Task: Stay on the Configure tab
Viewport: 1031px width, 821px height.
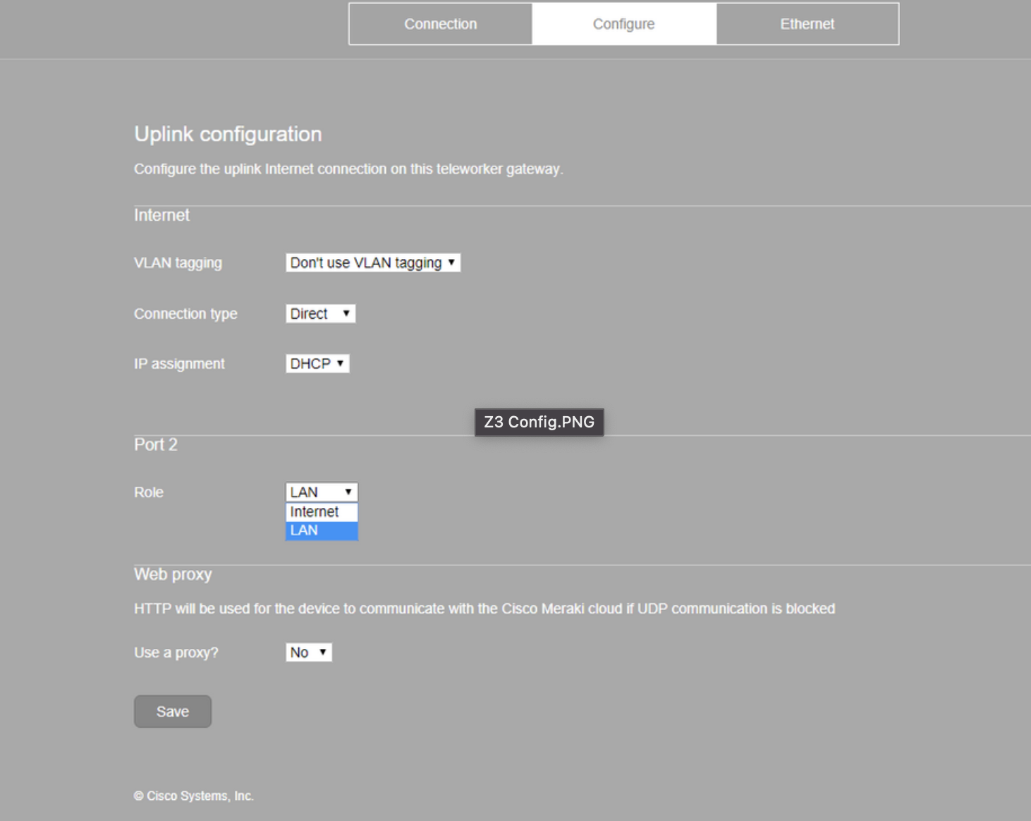Action: [x=623, y=23]
